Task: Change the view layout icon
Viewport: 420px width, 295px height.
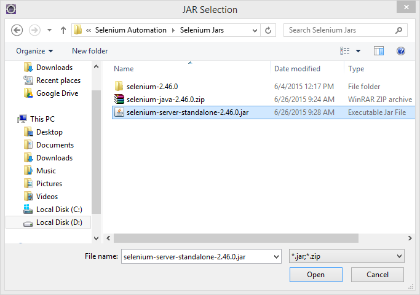Action: point(345,51)
